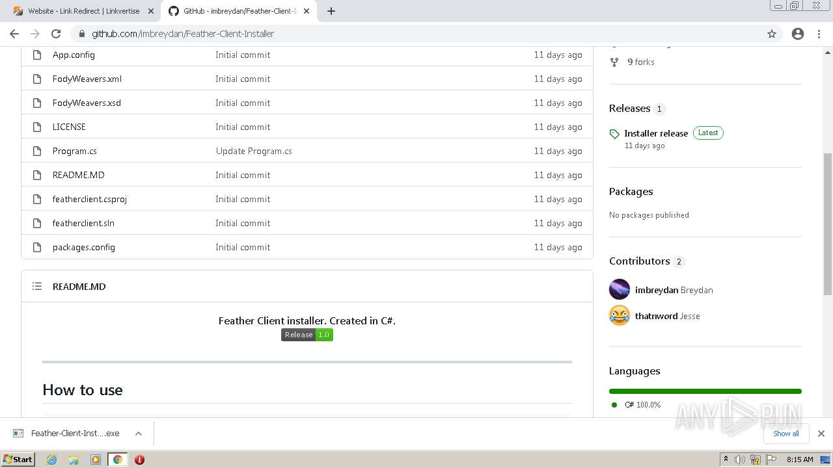Click the file icon beside FodyWeavers.xml
Viewport: 833px width, 468px height.
pyautogui.click(x=37, y=79)
